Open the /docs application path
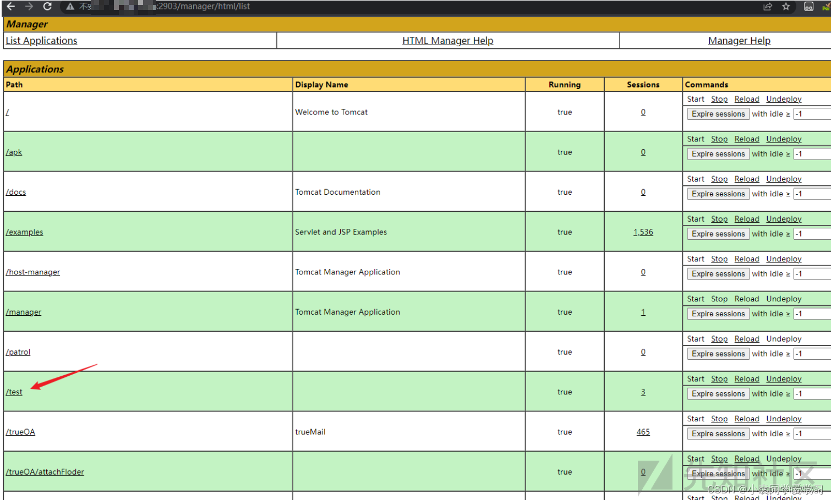 (x=16, y=192)
